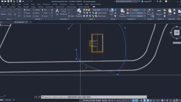This screenshot has width=181, height=102.
Task: Click the Save icon in quick access toolbar
Action: point(8,1)
